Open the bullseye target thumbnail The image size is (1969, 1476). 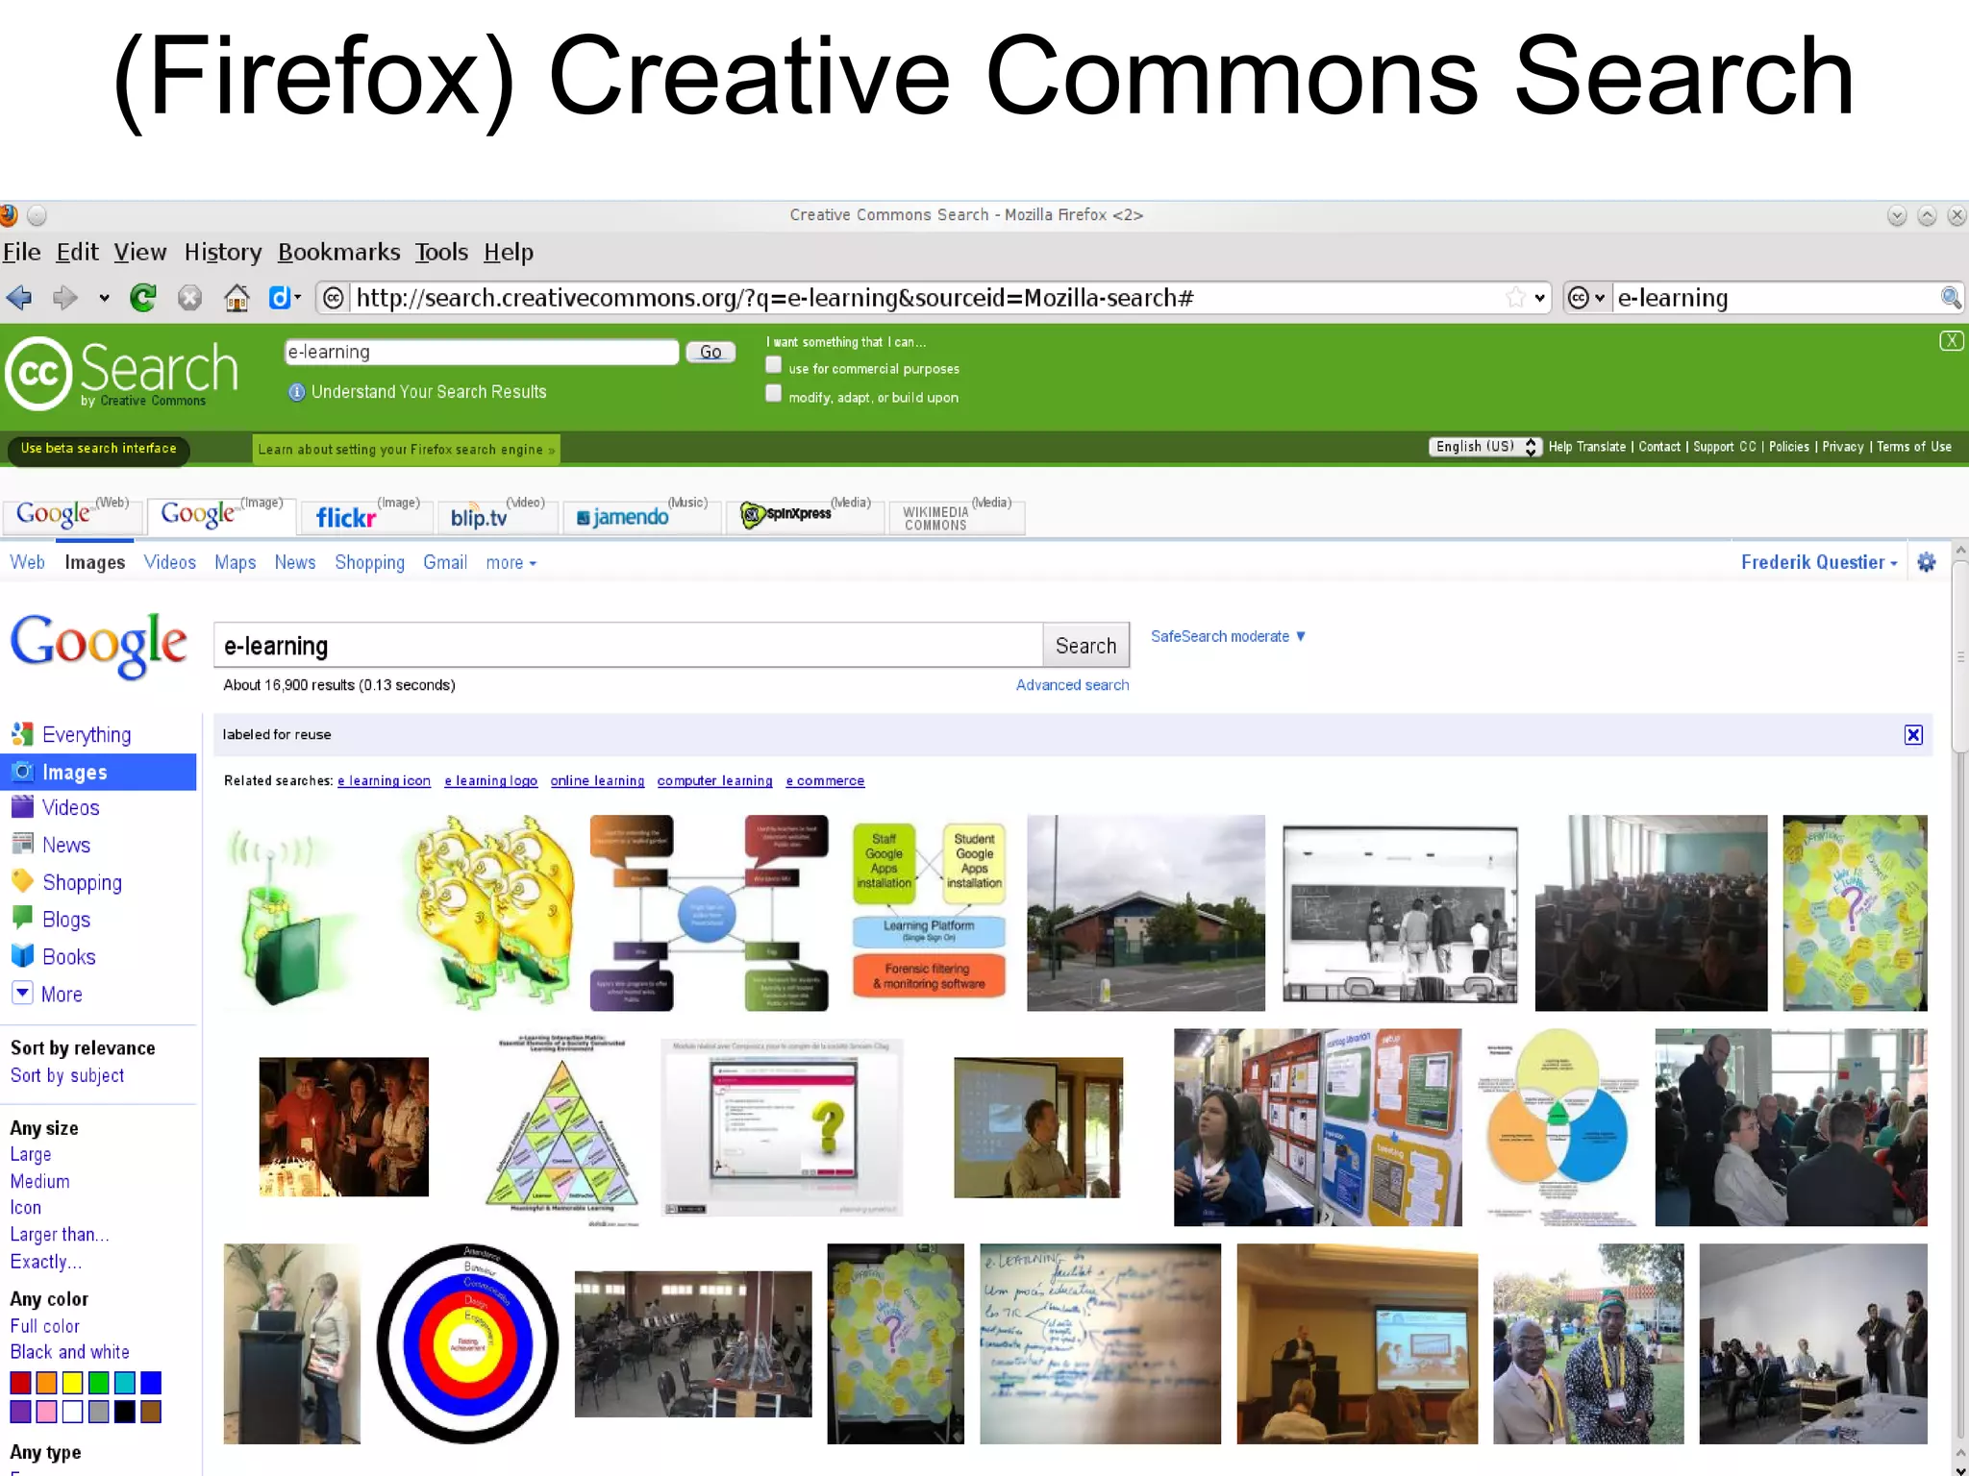point(467,1343)
